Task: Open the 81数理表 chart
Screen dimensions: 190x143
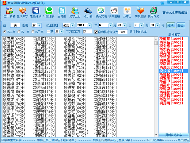Action: (49, 12)
